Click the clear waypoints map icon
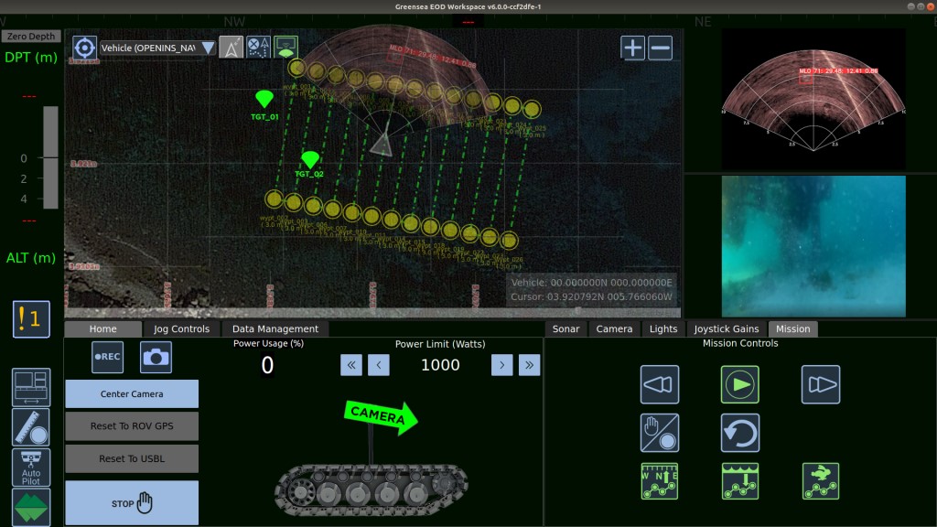The height and width of the screenshot is (527, 937). coord(258,48)
